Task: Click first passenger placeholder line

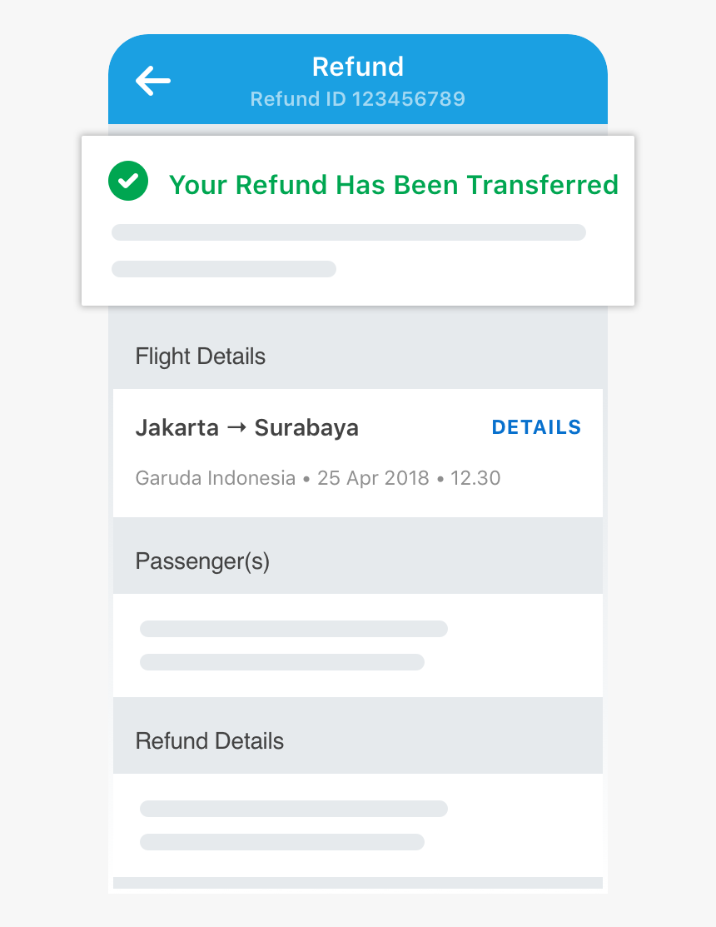Action: point(294,629)
